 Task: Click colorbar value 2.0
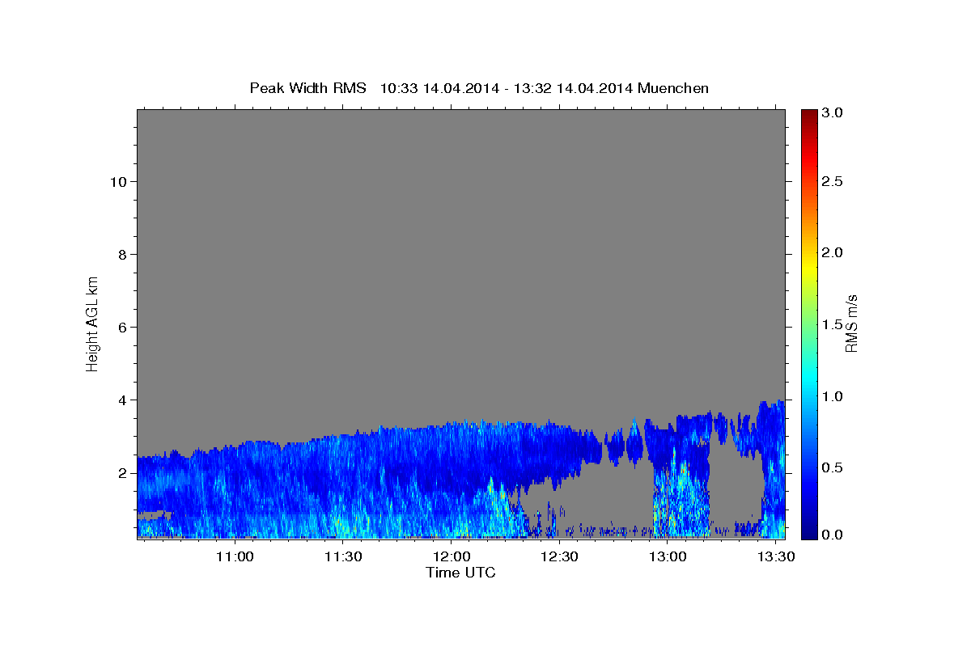[833, 253]
